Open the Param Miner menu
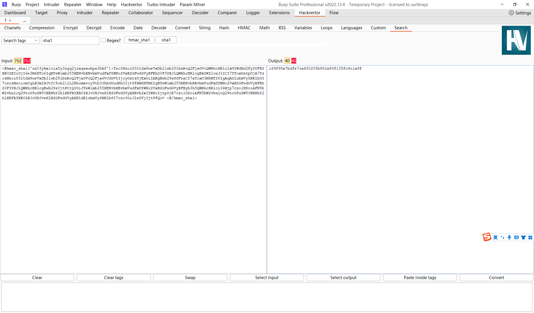The width and height of the screenshot is (534, 313). click(192, 4)
